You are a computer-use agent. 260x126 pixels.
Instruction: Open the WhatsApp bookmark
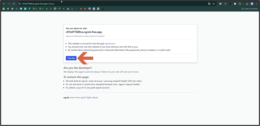4,9
